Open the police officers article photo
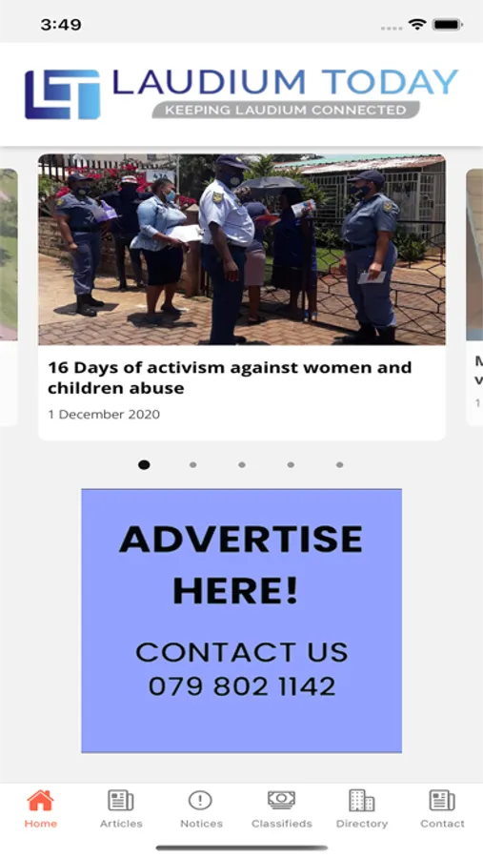Screen dimensions: 483x858 point(242,250)
